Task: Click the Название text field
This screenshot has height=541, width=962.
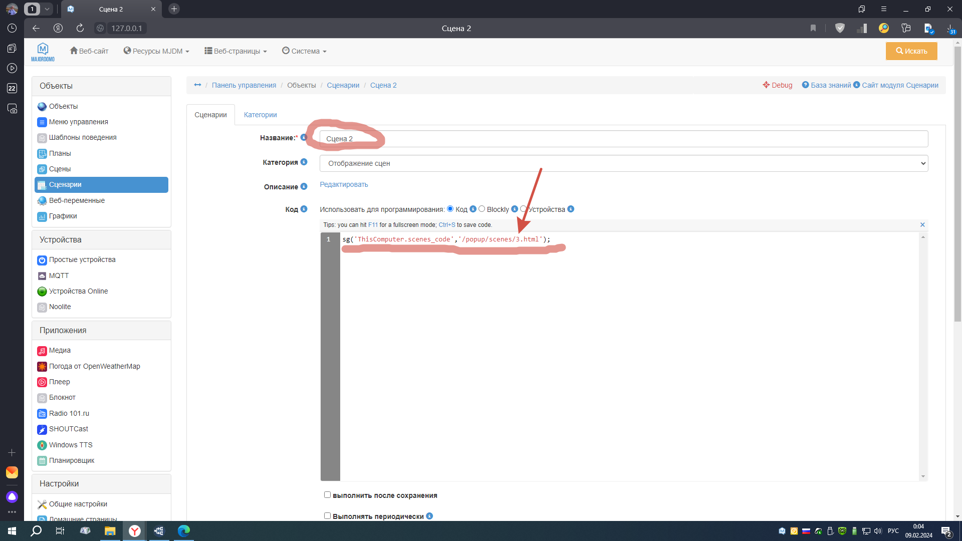Action: point(623,139)
